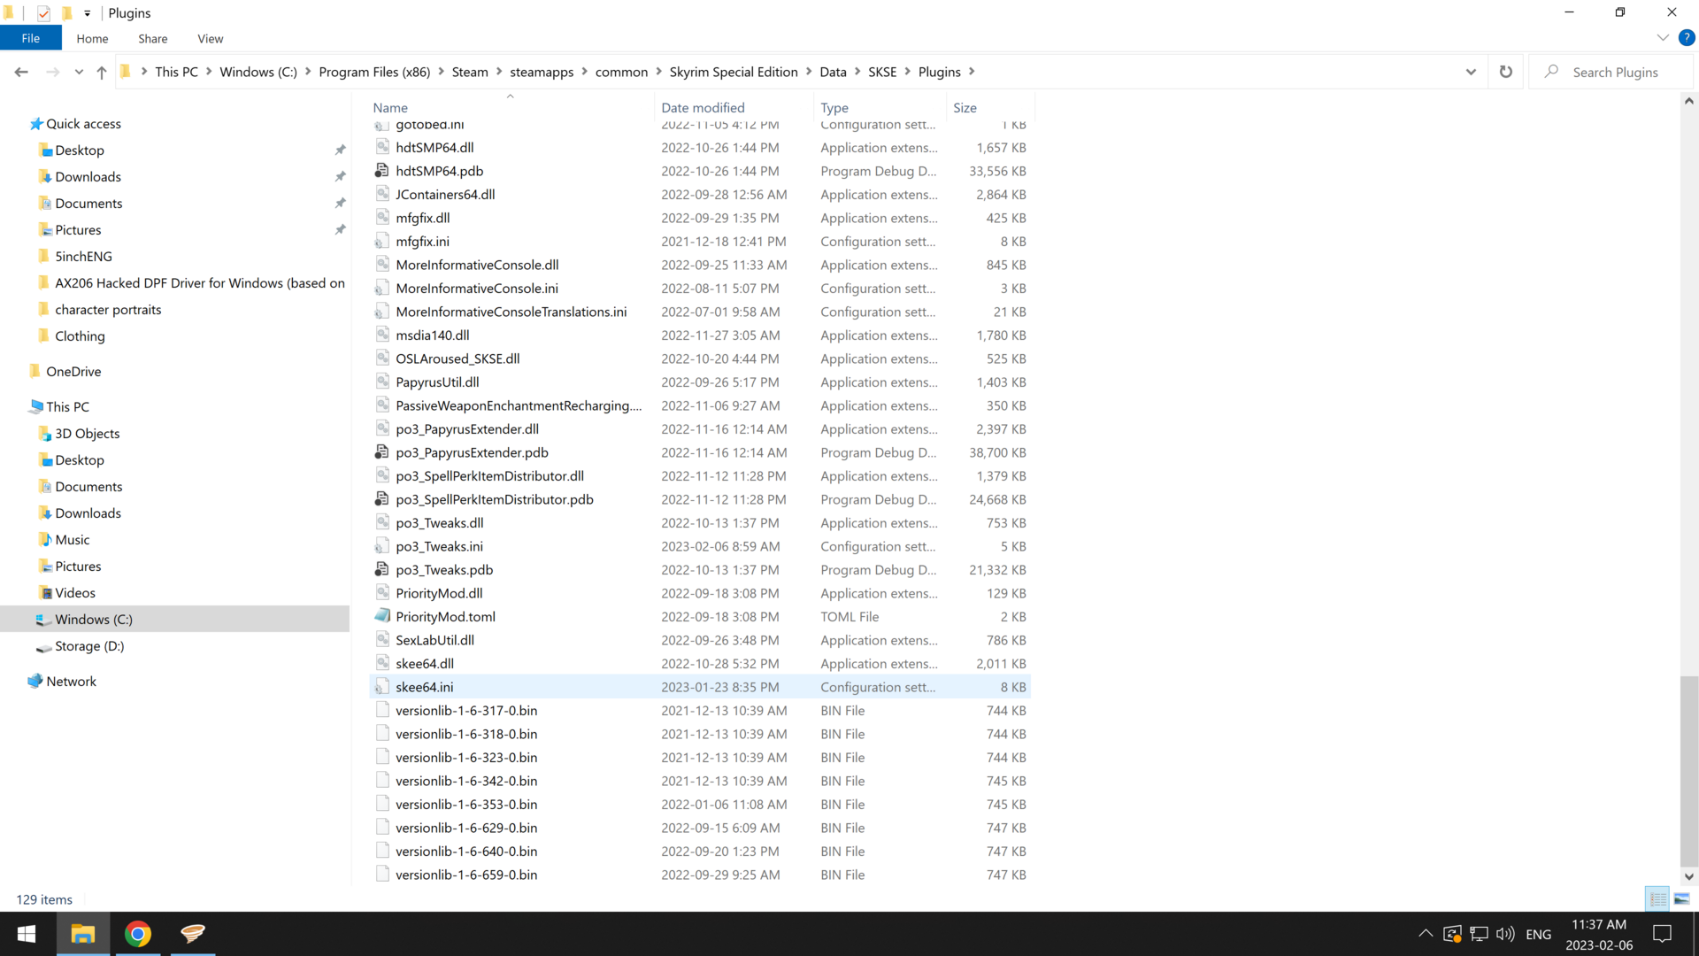Open the address bar history dropdown
Viewport: 1699px width, 956px height.
pyautogui.click(x=1471, y=72)
